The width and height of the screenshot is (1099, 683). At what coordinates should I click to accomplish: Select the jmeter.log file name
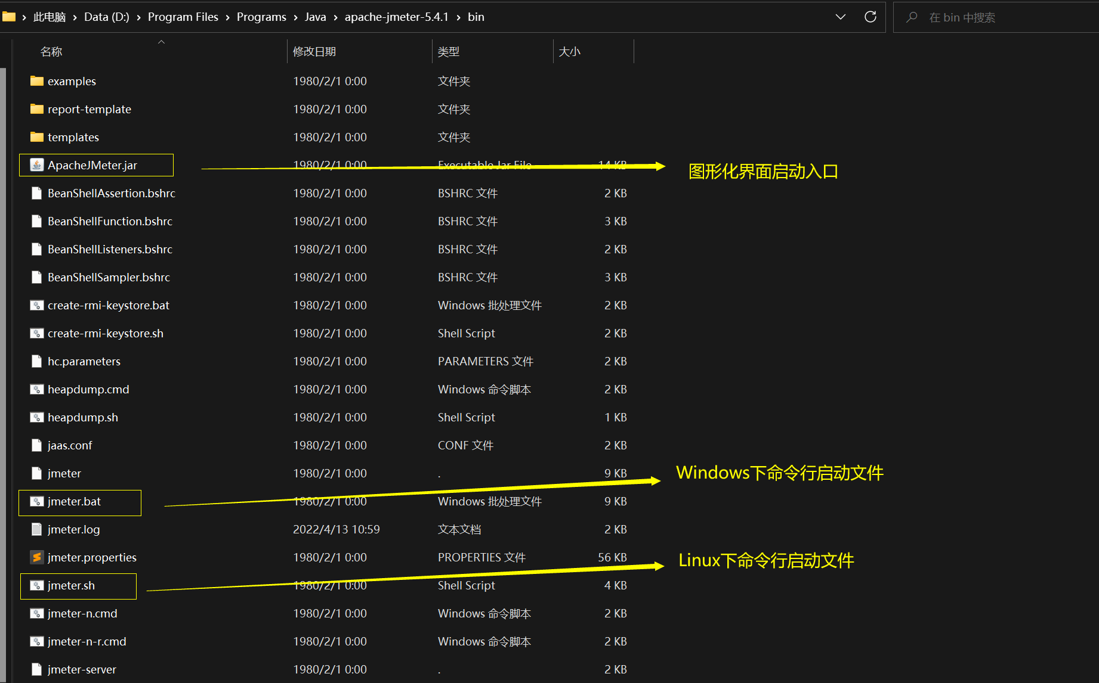click(74, 529)
